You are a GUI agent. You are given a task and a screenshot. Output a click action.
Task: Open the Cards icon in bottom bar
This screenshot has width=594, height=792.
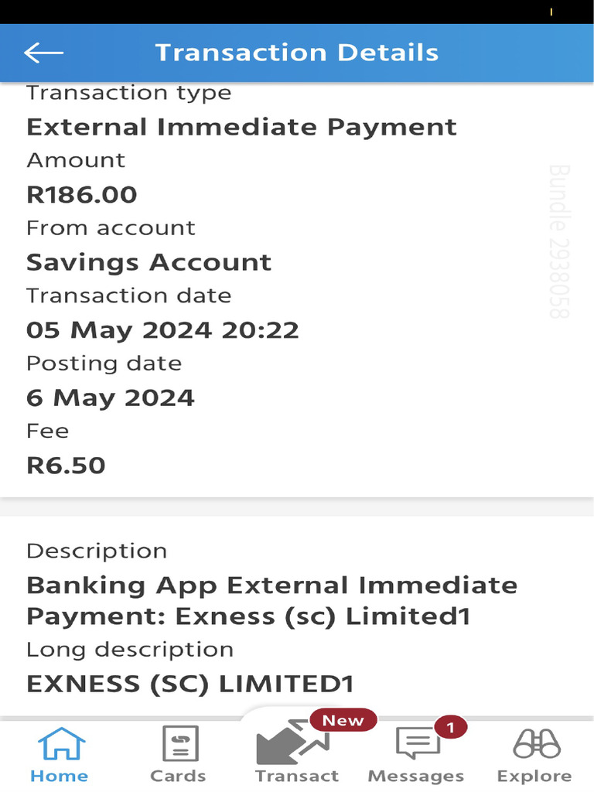coord(179,745)
